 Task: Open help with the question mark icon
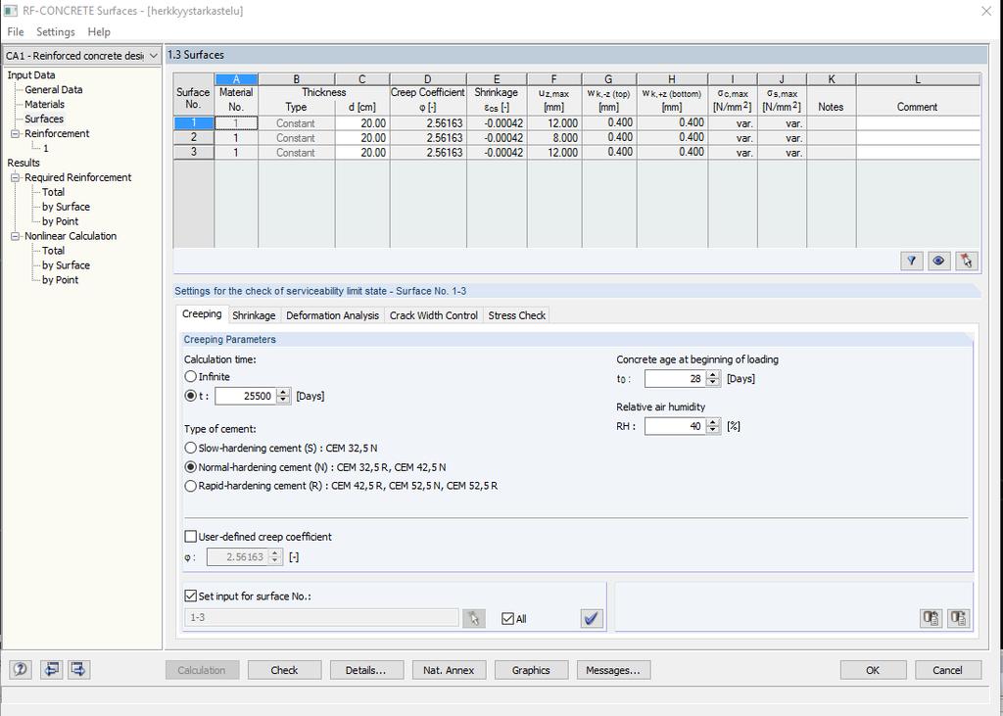[20, 669]
